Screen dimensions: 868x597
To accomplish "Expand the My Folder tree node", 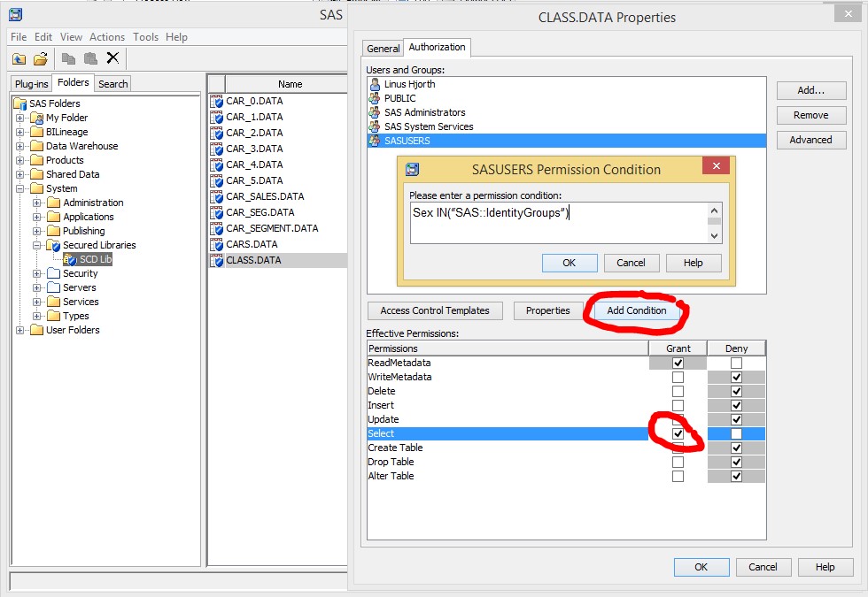I will [19, 118].
